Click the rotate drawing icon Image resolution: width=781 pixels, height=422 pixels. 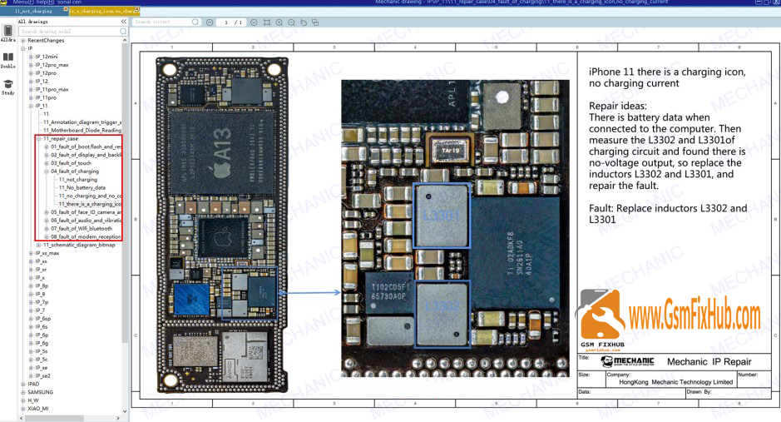(303, 22)
